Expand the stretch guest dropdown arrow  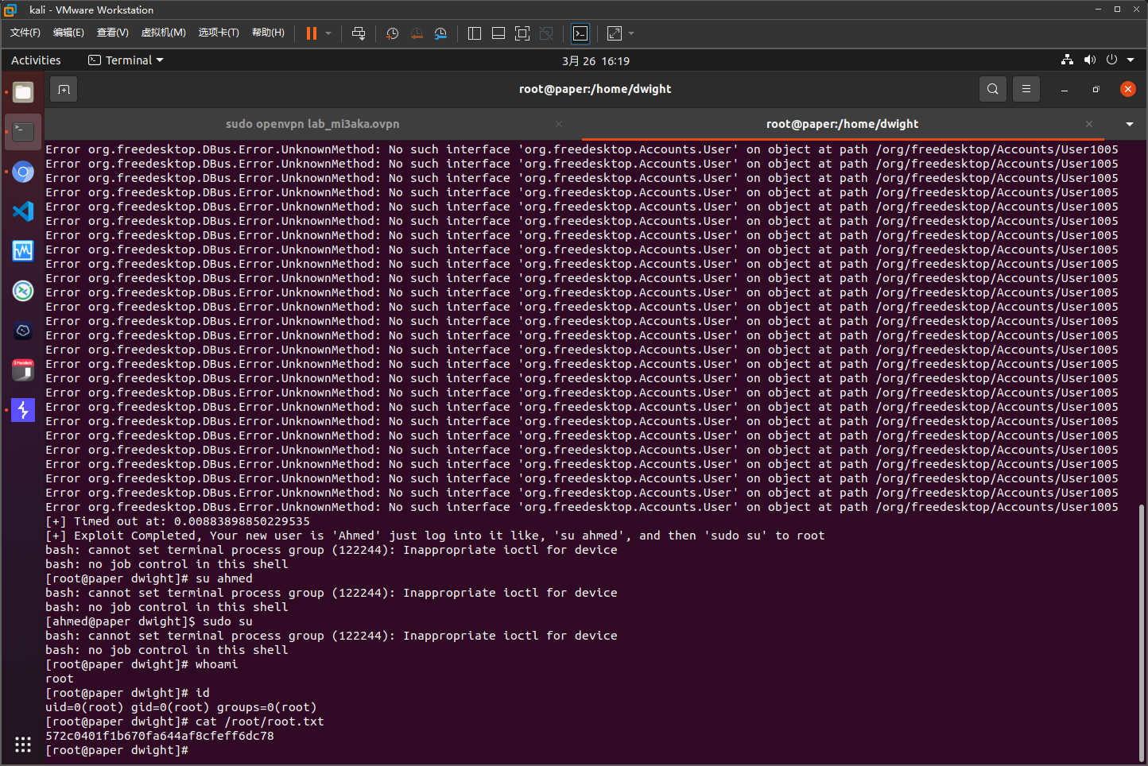click(x=631, y=33)
